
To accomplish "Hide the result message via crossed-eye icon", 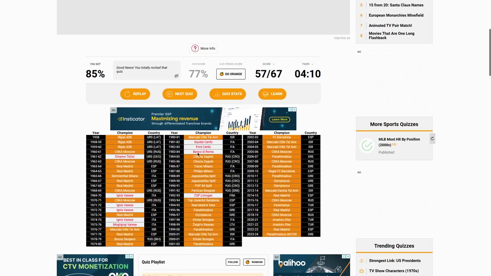I will pyautogui.click(x=176, y=76).
